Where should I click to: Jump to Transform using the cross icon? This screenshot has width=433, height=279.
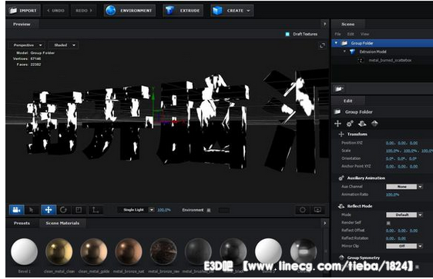(337, 124)
